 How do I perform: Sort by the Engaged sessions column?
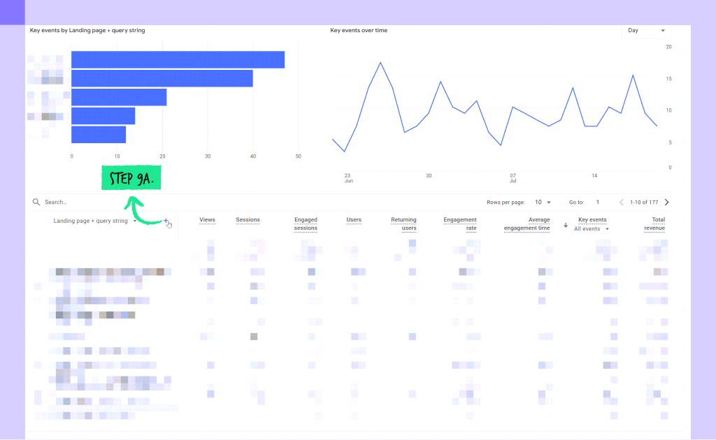tap(306, 224)
